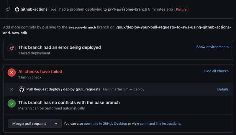This screenshot has width=236, height=135.
Task: Open this in GitHub Desktop link
Action: point(105,124)
